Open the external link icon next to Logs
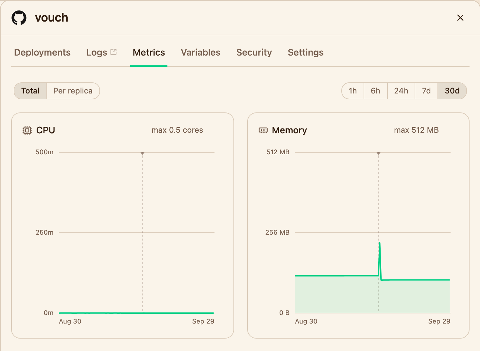480x351 pixels. 114,52
